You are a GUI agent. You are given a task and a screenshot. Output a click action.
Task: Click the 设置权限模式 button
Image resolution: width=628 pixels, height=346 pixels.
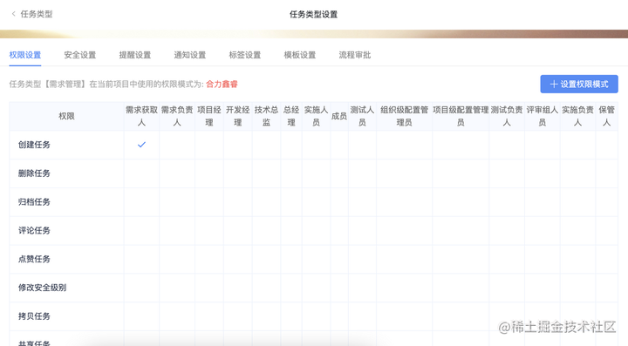pos(579,84)
